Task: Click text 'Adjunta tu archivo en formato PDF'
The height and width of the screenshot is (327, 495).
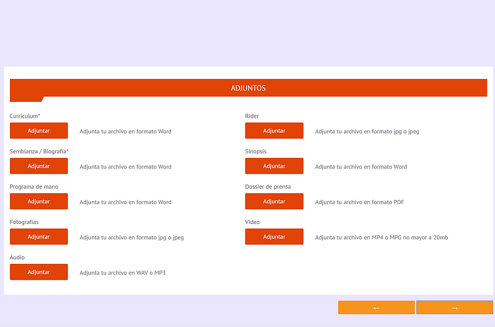Action: pos(360,202)
